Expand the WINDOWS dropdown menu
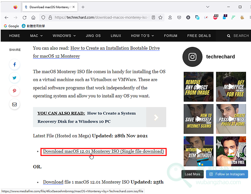The image size is (251, 194). (x=64, y=36)
